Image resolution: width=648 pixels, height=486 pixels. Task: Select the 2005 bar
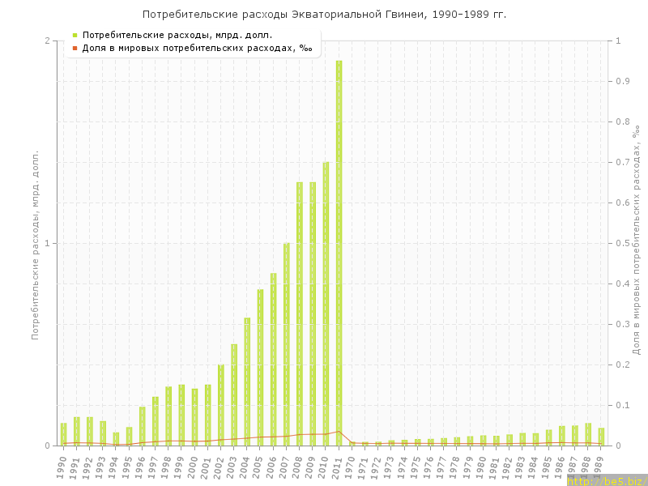click(260, 367)
